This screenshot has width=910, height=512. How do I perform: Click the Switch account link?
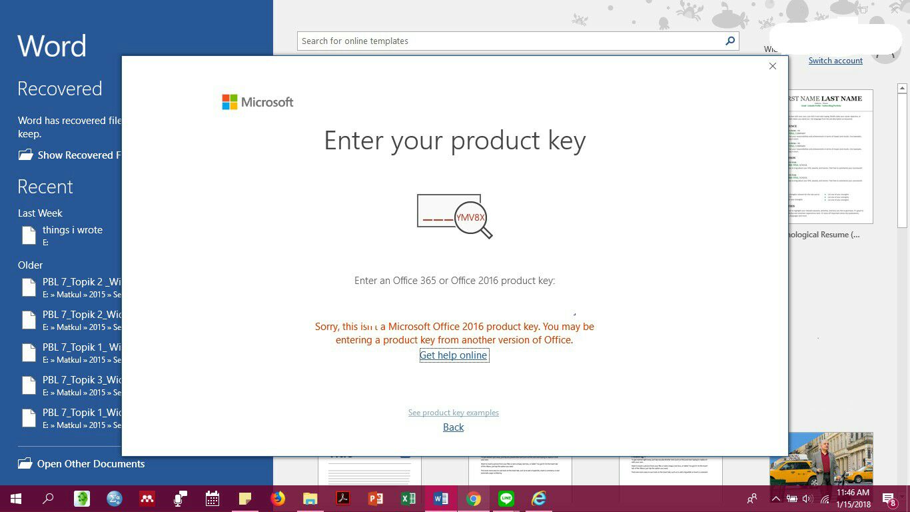(835, 61)
